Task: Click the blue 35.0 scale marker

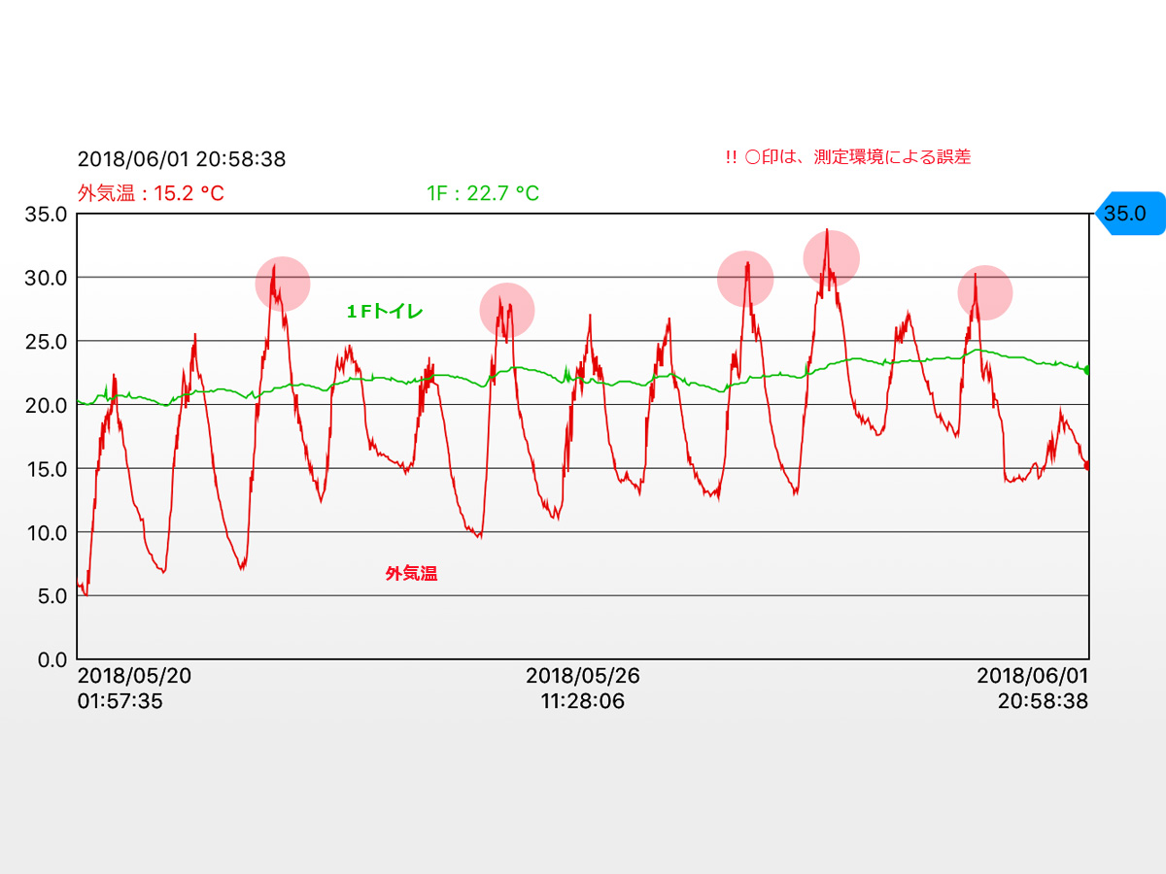Action: (x=1129, y=214)
